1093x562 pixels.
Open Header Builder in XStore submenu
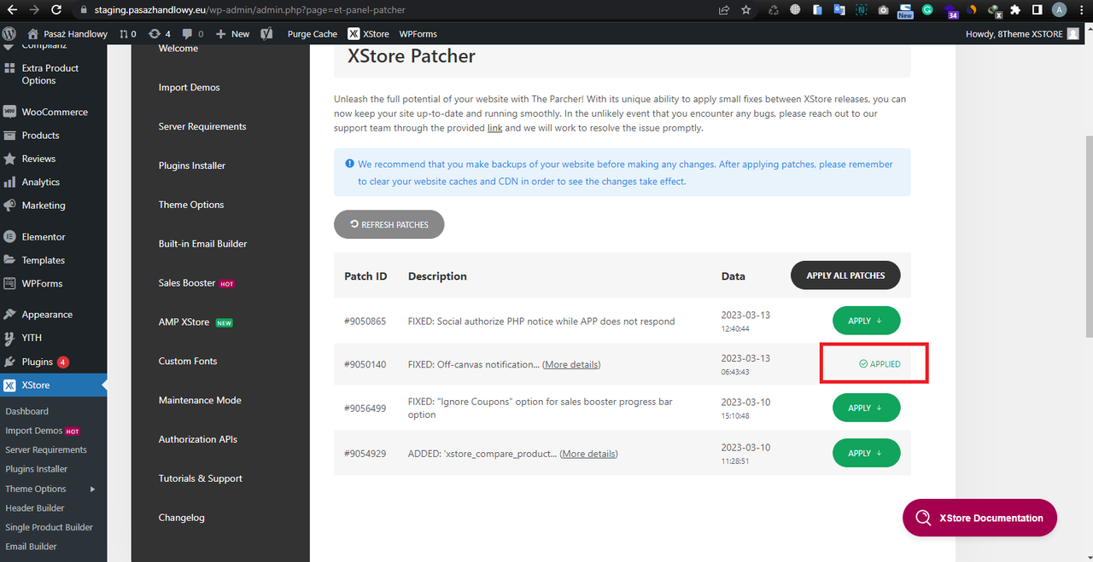[35, 508]
